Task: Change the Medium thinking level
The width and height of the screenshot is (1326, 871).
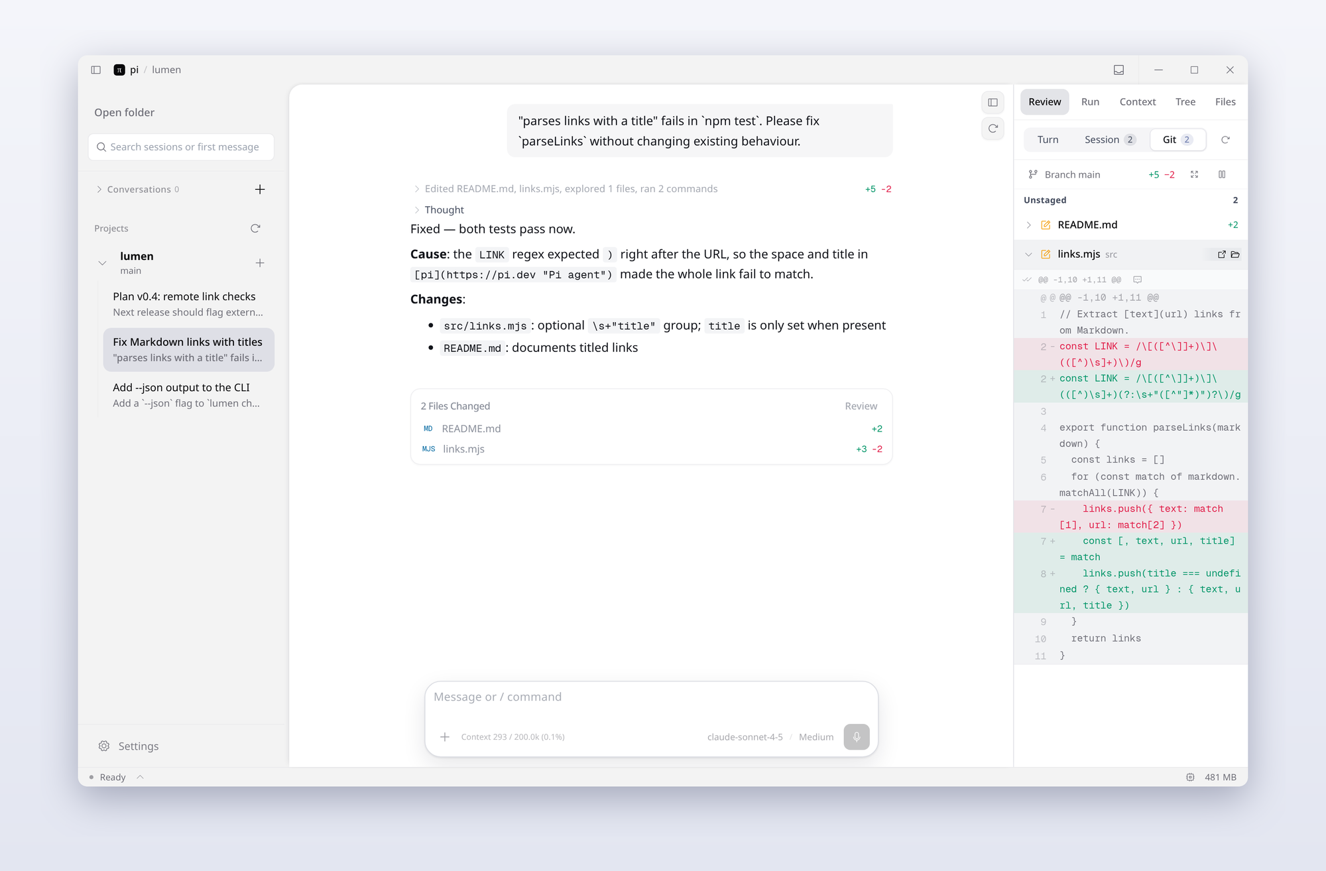Action: coord(816,737)
